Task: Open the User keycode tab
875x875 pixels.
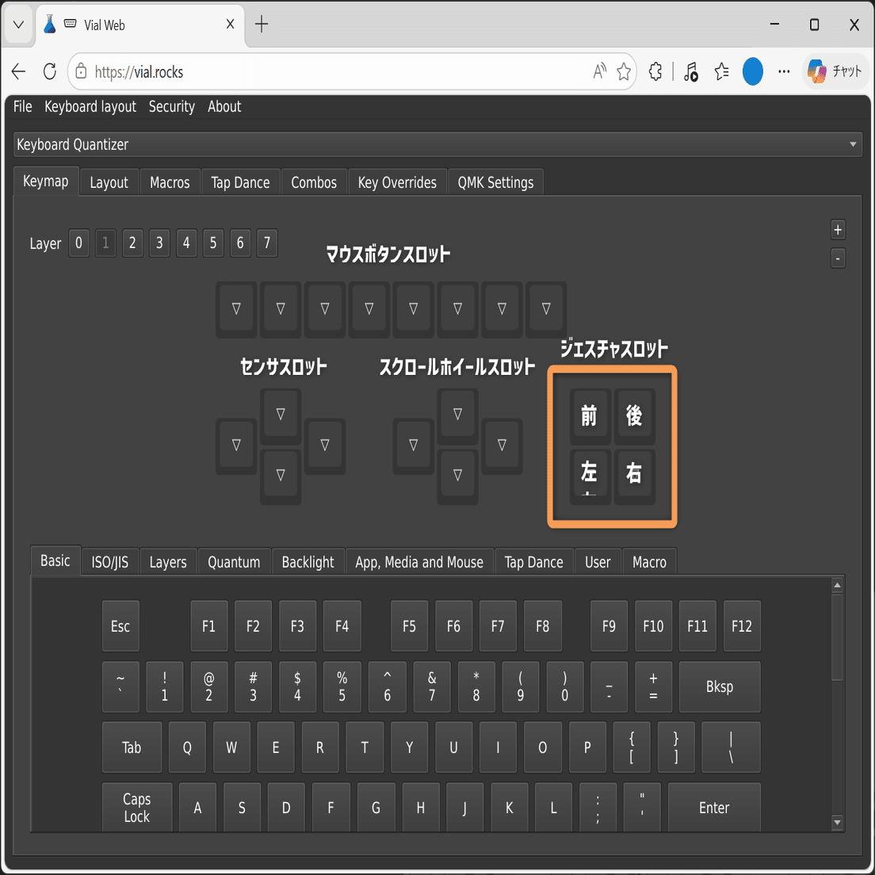Action: 598,562
